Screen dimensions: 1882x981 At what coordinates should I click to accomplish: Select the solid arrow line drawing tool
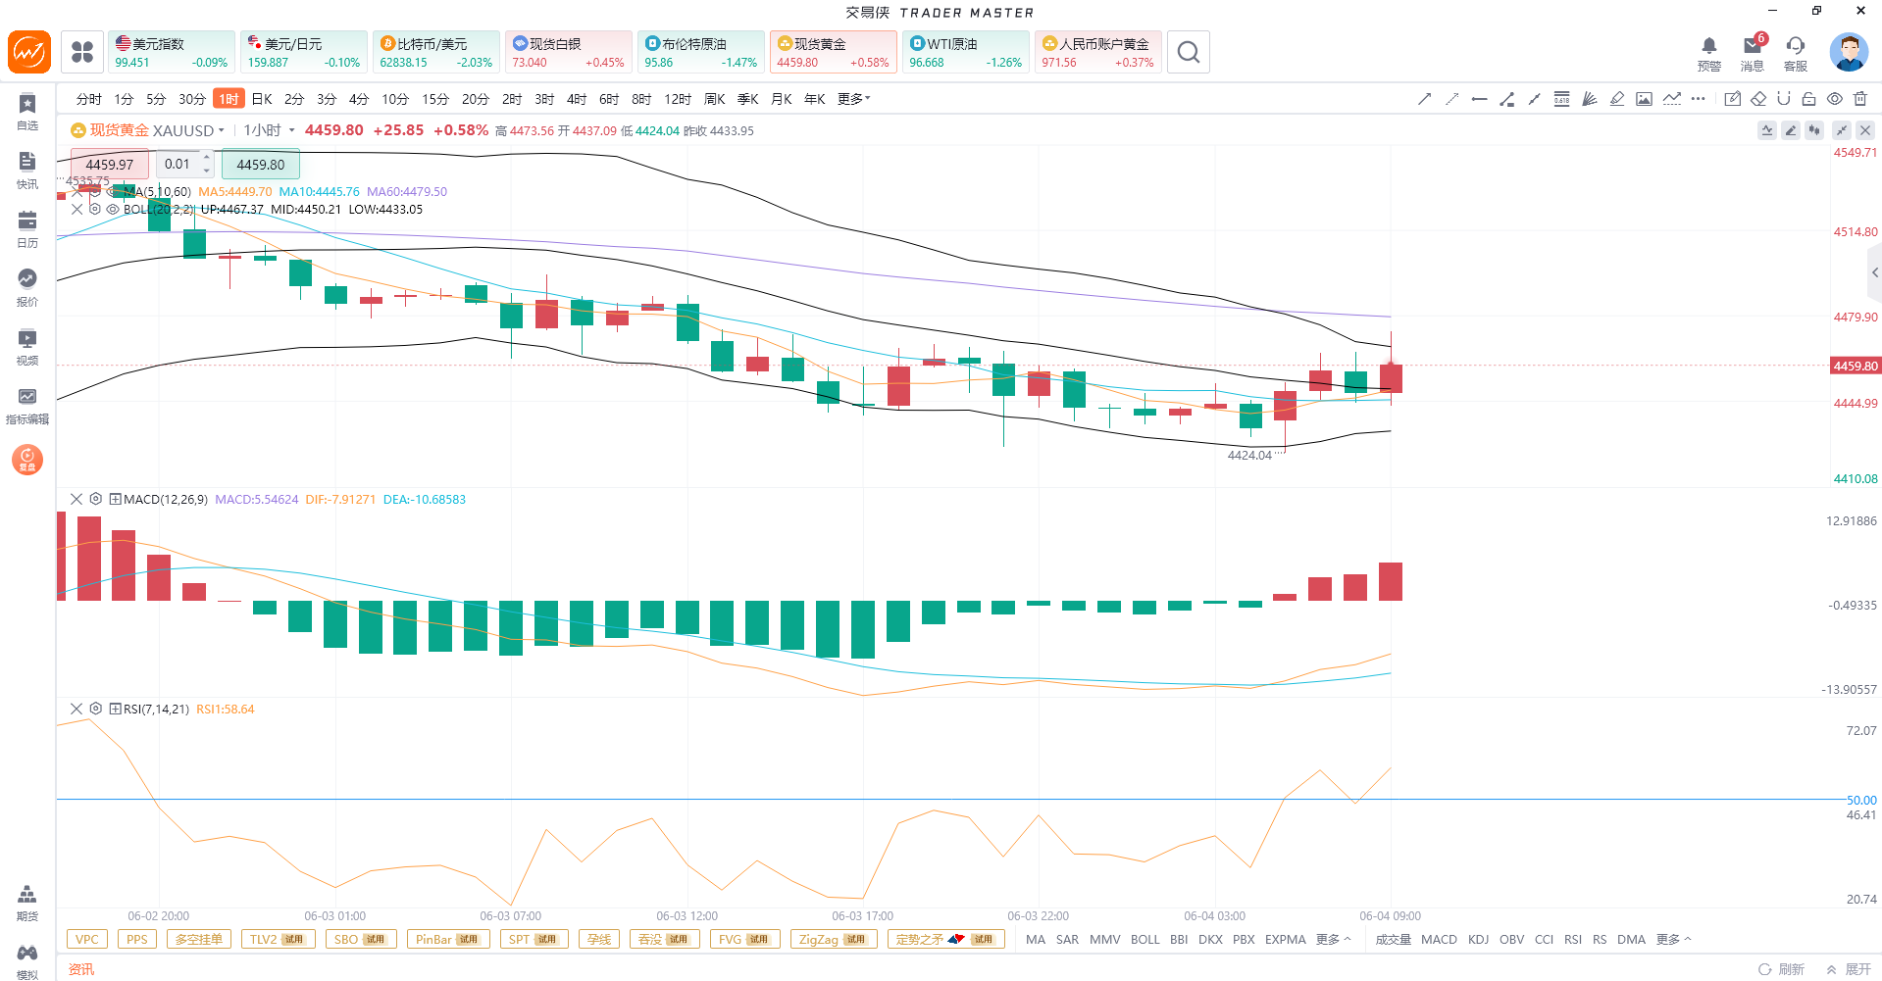coord(1425,99)
